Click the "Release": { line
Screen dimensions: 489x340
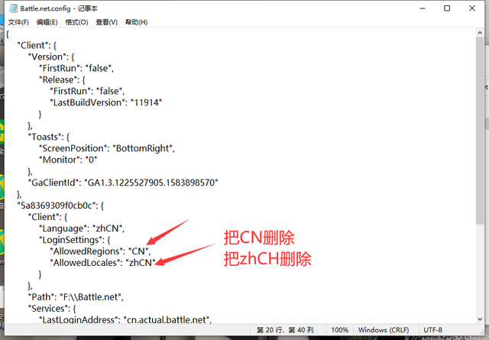tap(62, 80)
